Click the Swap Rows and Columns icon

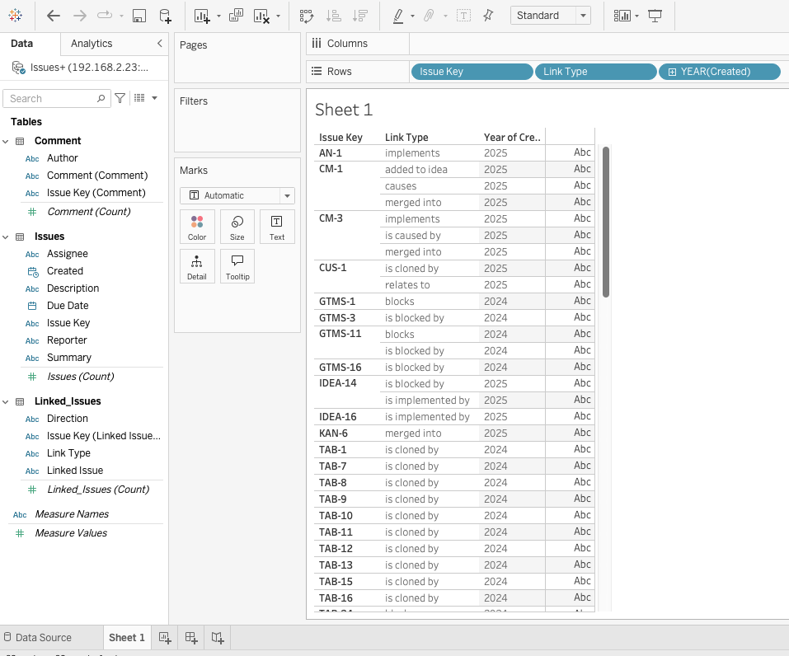pos(307,16)
